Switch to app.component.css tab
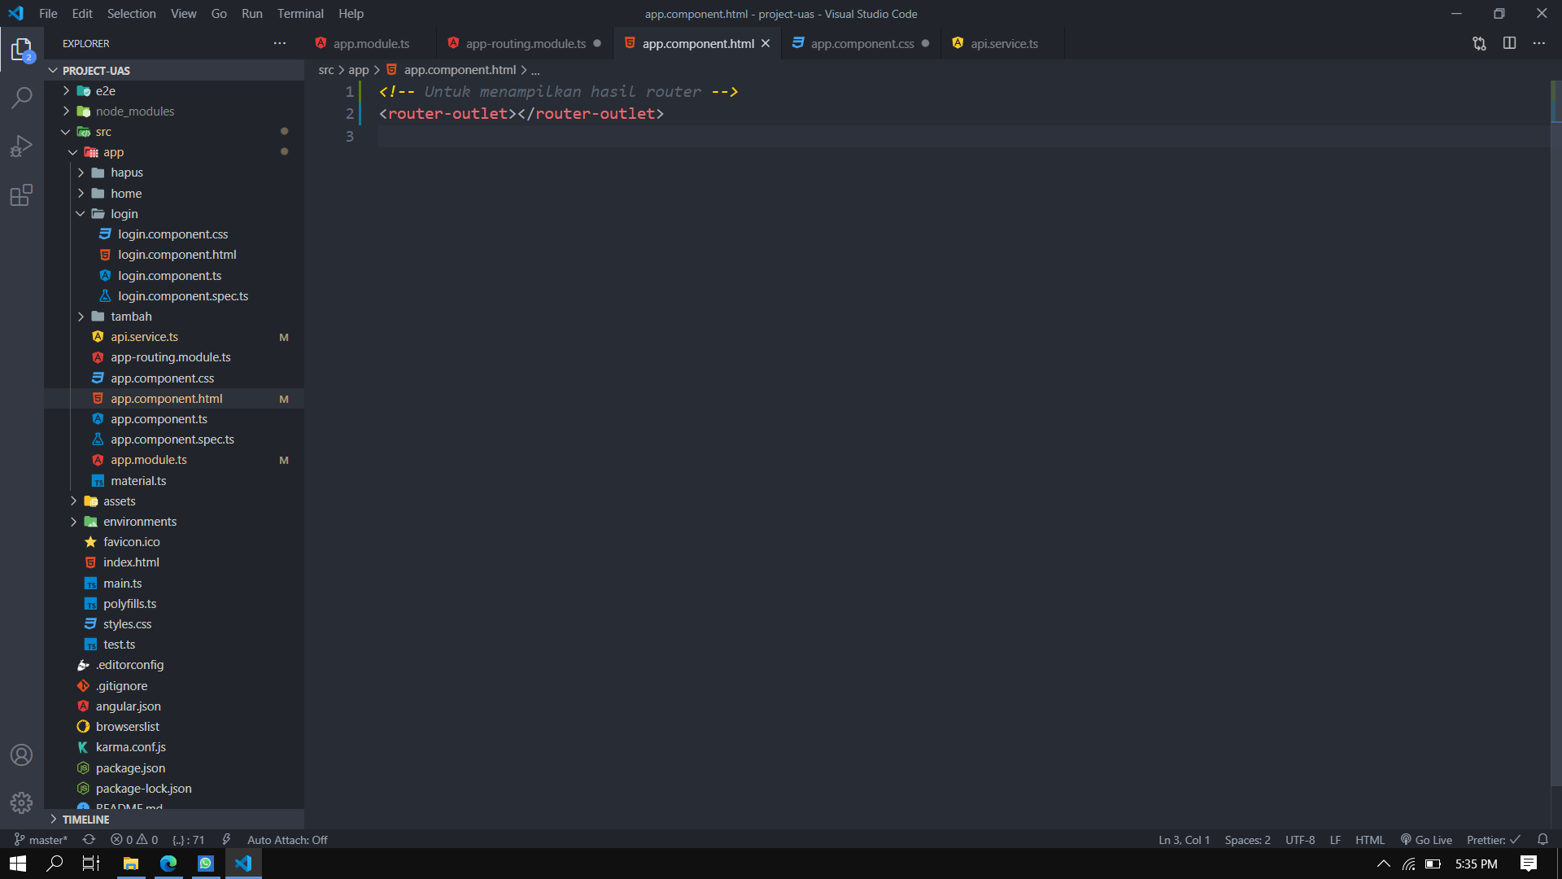 [x=862, y=43]
